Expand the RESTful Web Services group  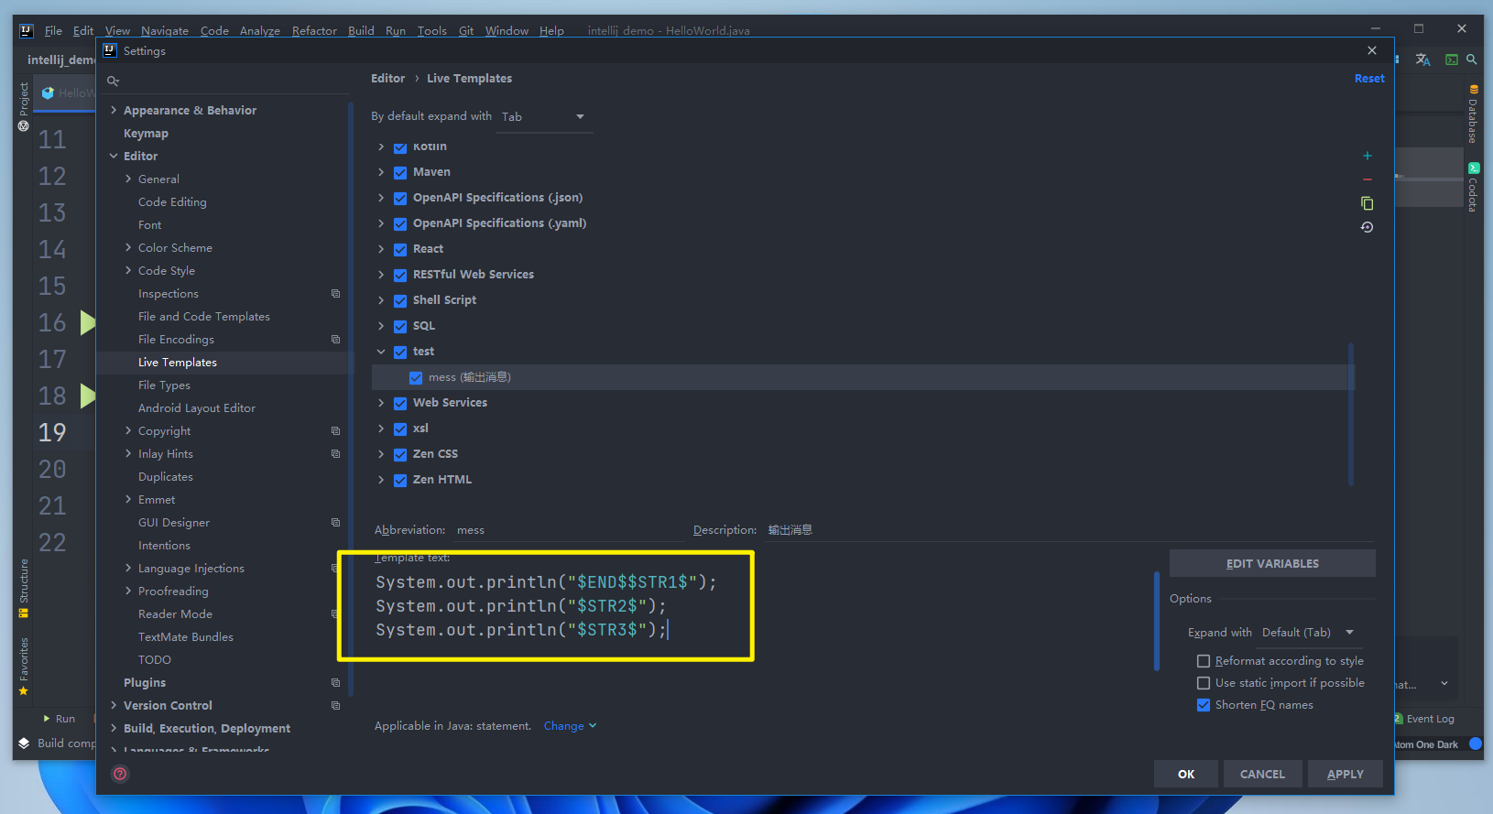(381, 275)
